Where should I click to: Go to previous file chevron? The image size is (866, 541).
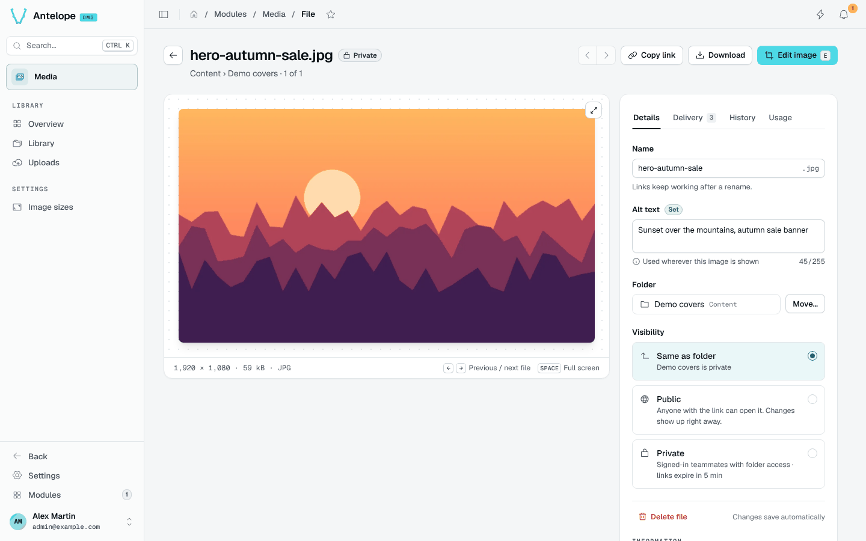(588, 55)
